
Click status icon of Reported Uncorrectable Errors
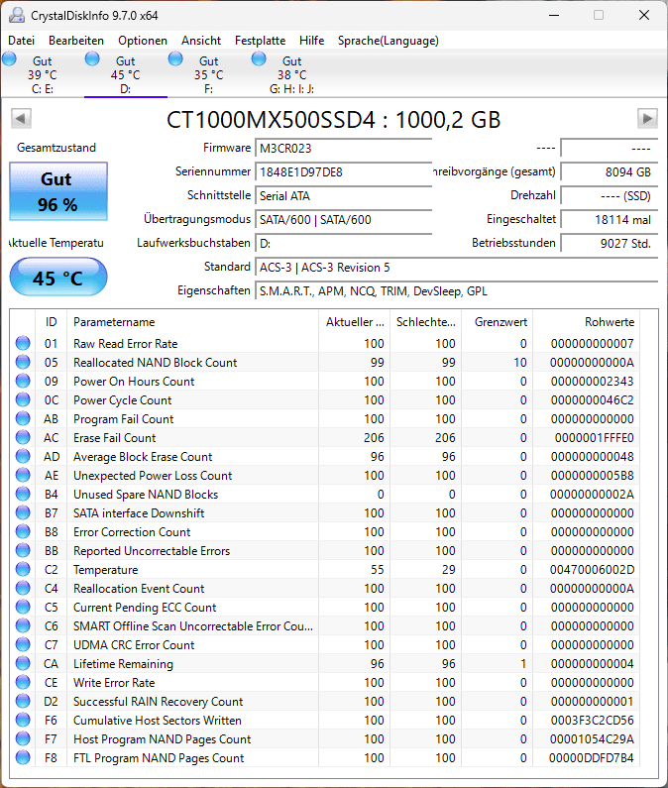point(23,550)
